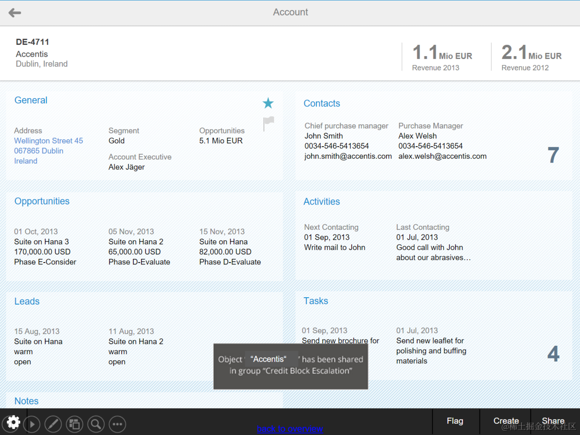Click the pencil edit icon
This screenshot has height=435, width=580.
53,424
